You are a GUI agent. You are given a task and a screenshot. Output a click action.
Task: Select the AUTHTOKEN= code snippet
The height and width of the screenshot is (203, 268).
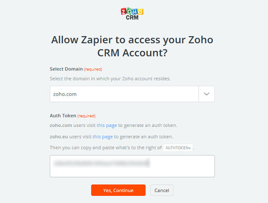point(178,148)
